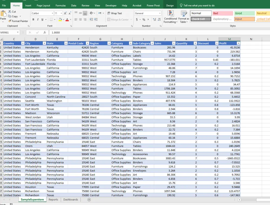Screen dimensions: 270x205
Task: Toggle Wrap Text
Action: point(114,13)
